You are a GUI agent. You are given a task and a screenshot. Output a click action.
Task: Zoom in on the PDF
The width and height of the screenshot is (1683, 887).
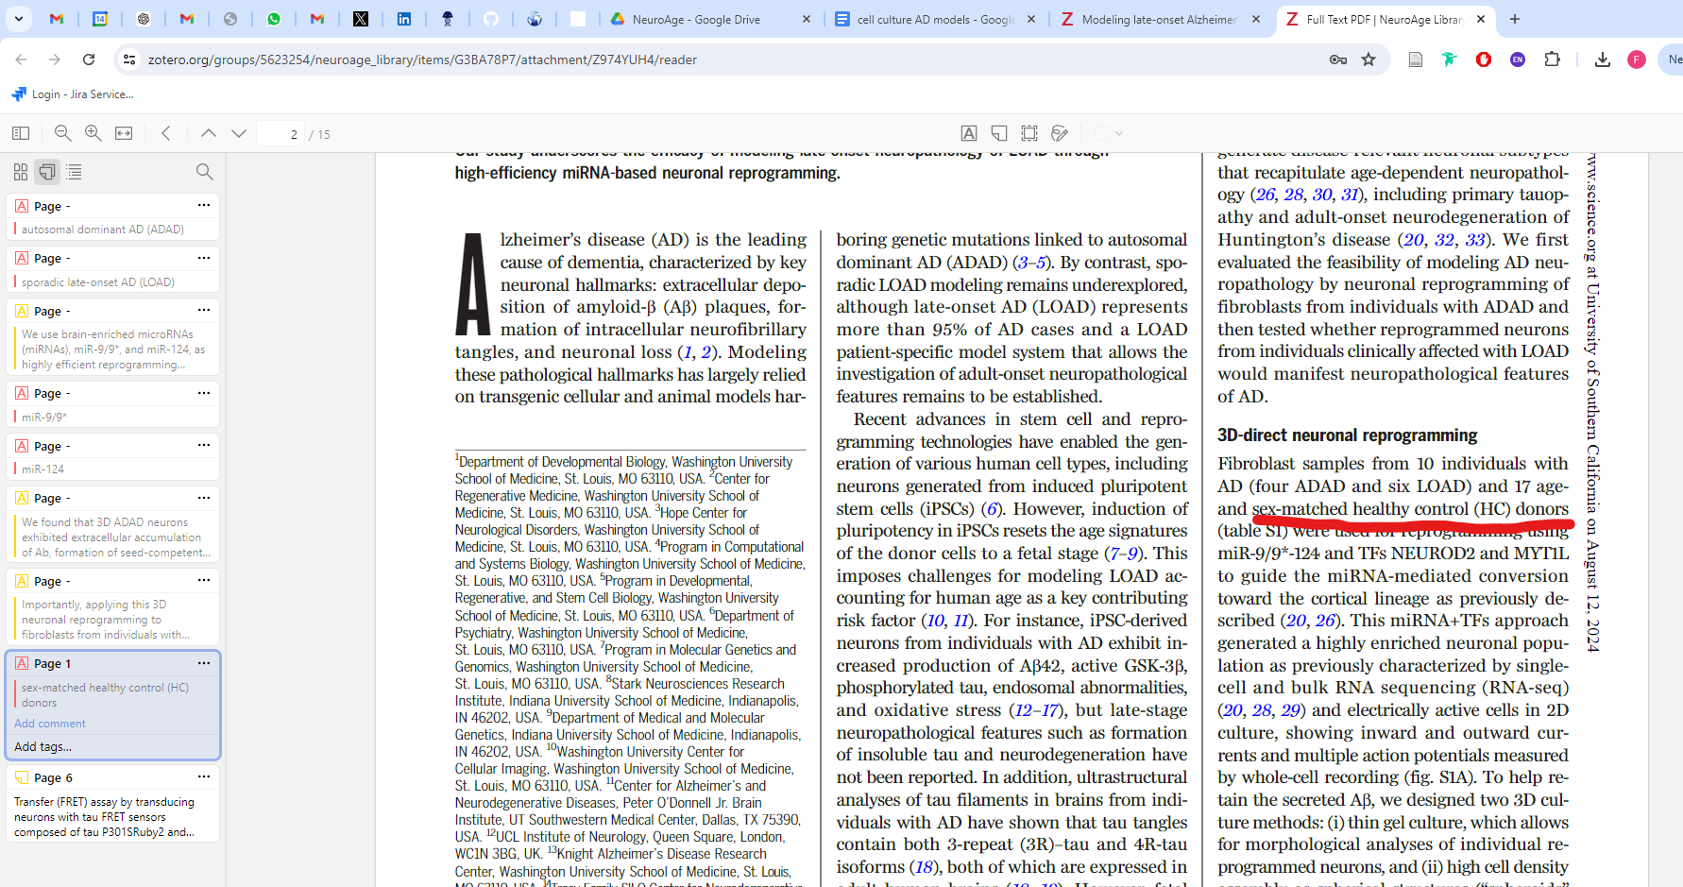tap(93, 133)
